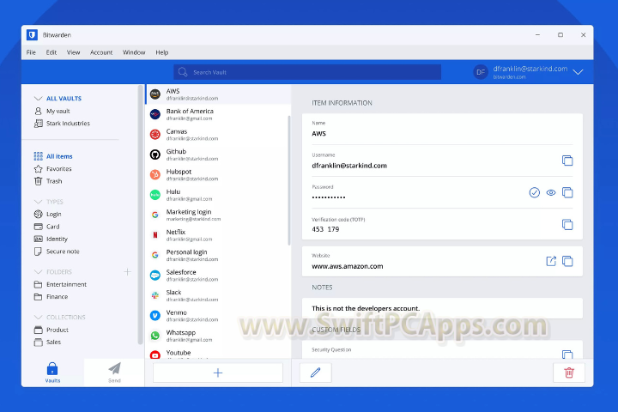Select the Product collection

[x=58, y=330]
